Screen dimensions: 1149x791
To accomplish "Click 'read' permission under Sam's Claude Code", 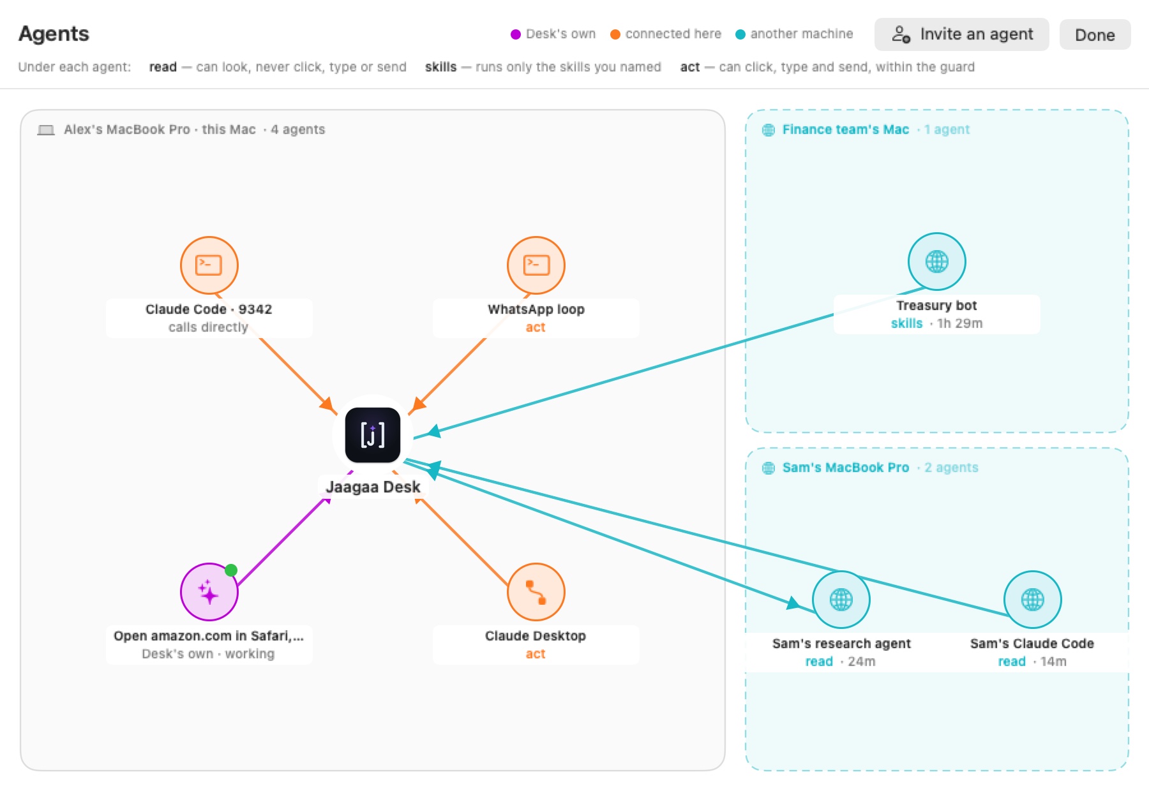I will point(1012,662).
